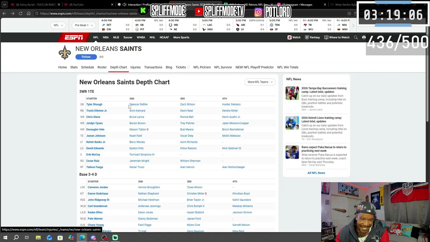Open Alvin Kamara player page
The image size is (430, 242).
137,111
